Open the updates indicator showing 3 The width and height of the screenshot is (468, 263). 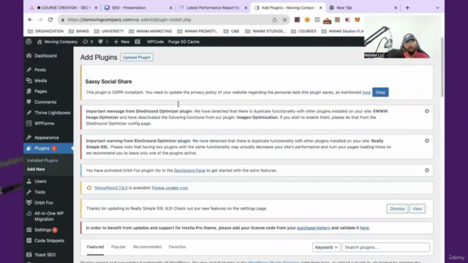click(x=88, y=42)
